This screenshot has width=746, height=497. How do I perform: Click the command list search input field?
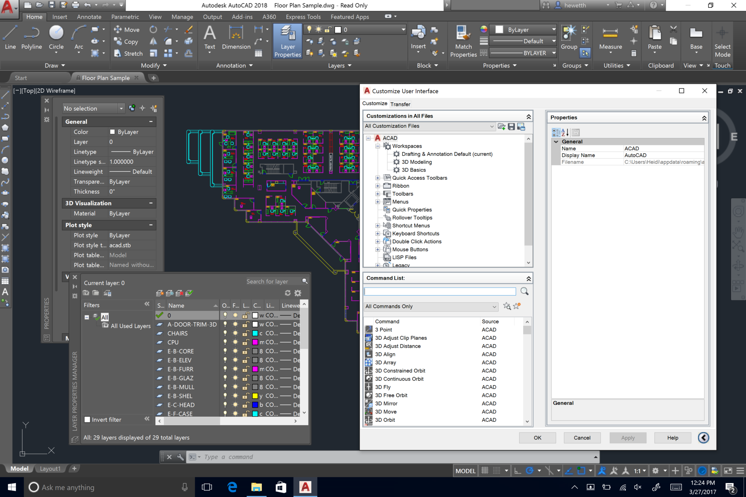(x=440, y=291)
